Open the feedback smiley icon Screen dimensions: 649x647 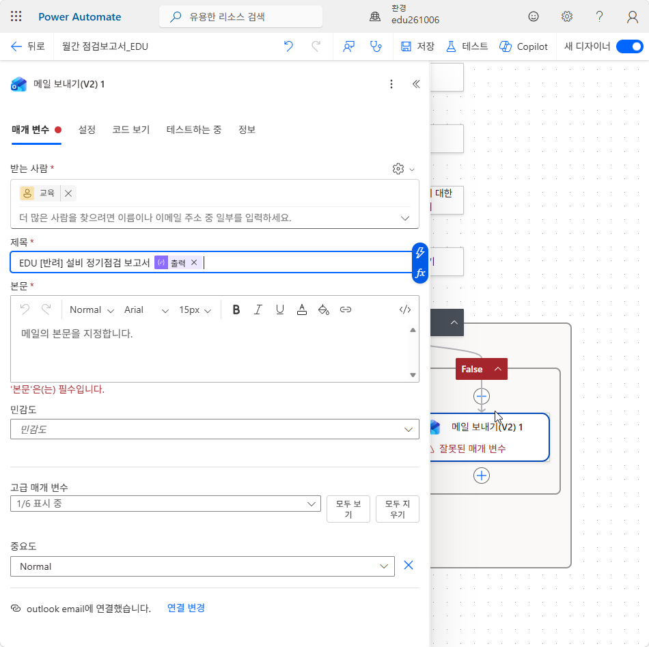click(533, 16)
